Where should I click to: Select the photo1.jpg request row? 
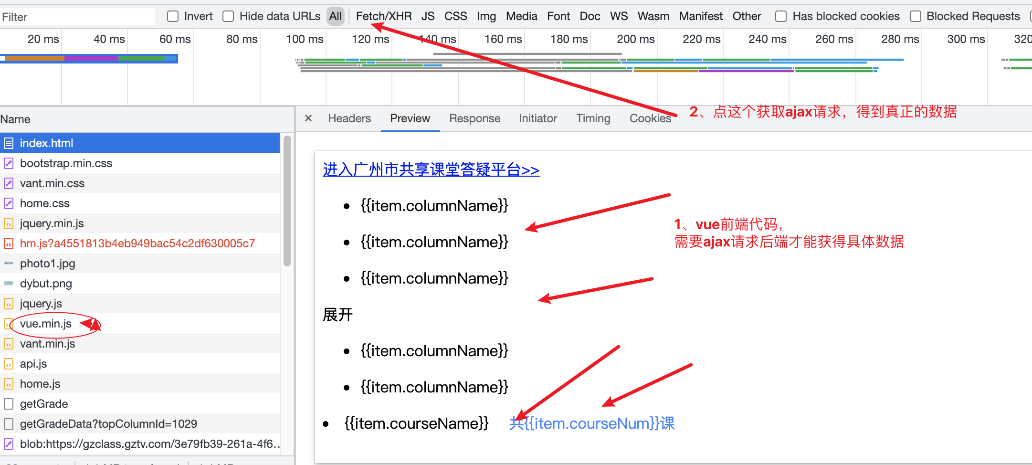pyautogui.click(x=140, y=264)
